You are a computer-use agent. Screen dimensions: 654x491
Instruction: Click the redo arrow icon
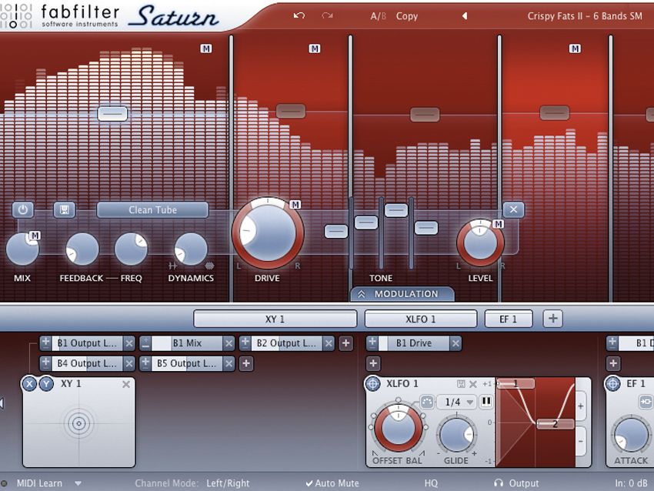point(328,16)
